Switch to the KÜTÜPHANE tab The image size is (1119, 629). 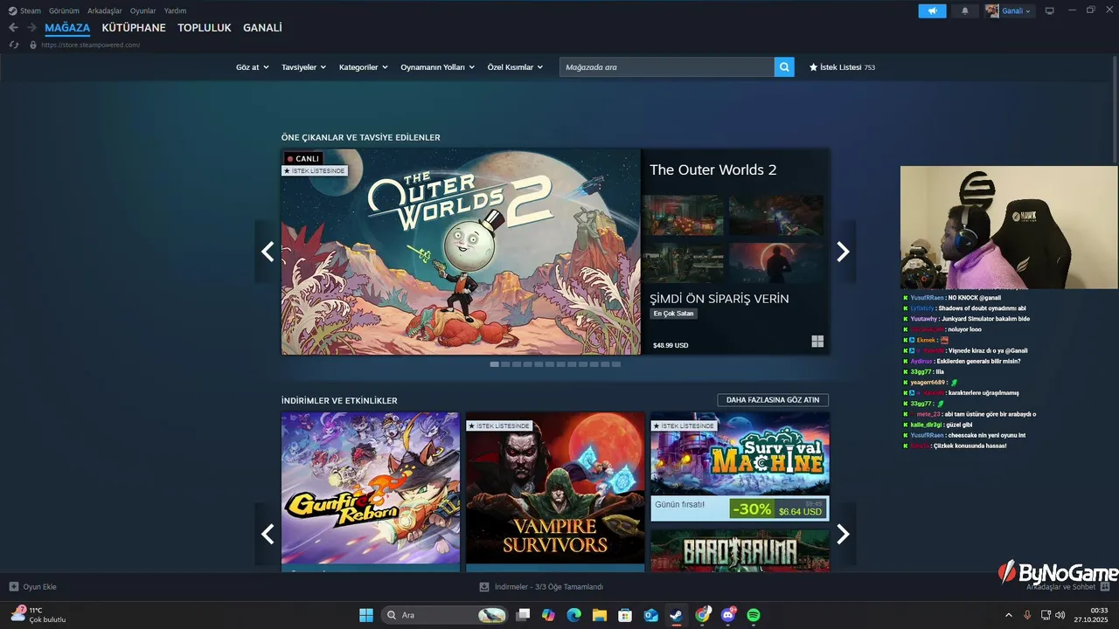(134, 28)
